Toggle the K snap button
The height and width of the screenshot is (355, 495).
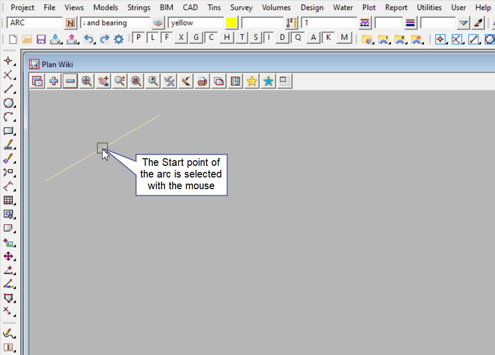pos(328,38)
